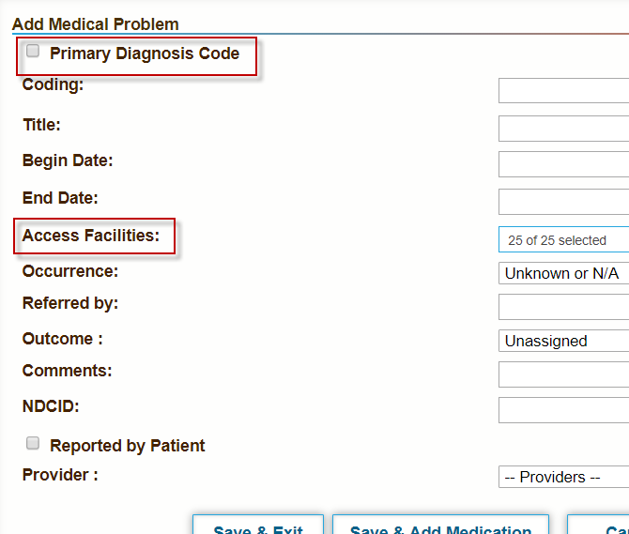Open the Outcome dropdown showing Unassigned
629x534 pixels.
click(563, 341)
